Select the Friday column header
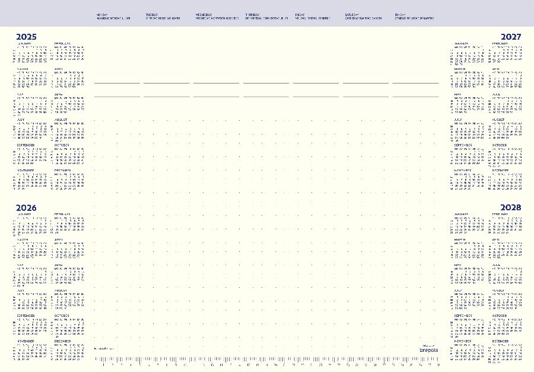 point(312,17)
